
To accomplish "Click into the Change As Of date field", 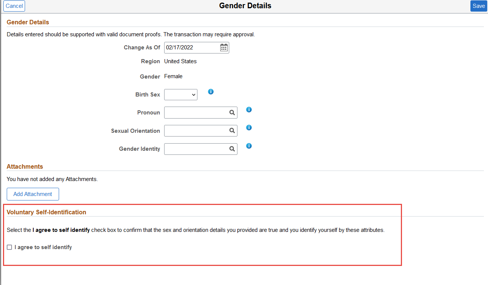I will 191,47.
